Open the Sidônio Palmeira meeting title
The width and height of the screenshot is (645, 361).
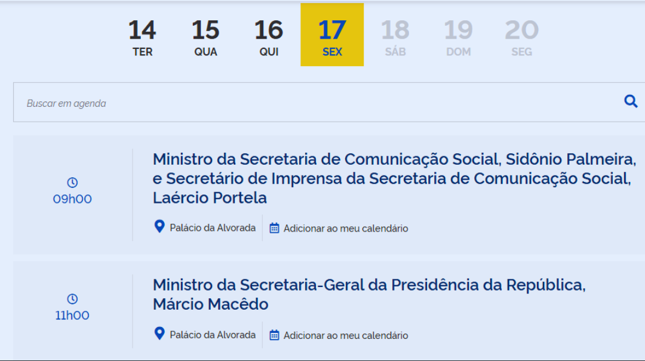coord(394,178)
